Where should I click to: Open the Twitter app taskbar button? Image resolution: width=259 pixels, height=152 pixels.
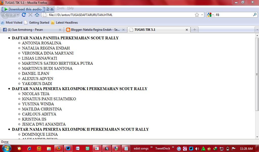click(x=68, y=148)
